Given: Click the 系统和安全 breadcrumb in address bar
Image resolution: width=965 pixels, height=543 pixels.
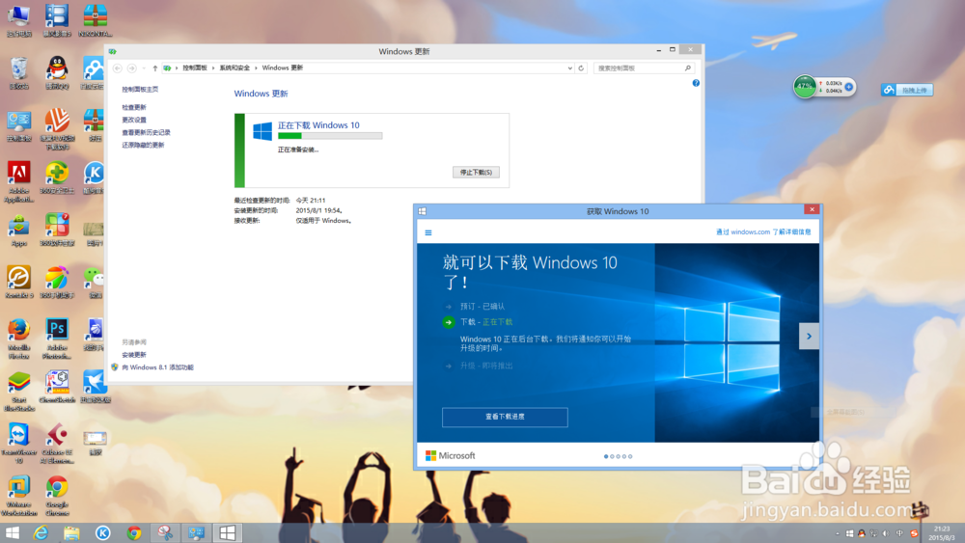Looking at the screenshot, I should coord(234,68).
